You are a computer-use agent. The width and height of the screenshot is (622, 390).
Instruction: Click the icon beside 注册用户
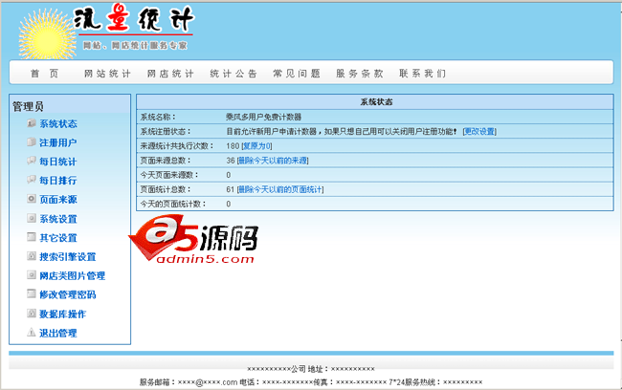click(32, 141)
